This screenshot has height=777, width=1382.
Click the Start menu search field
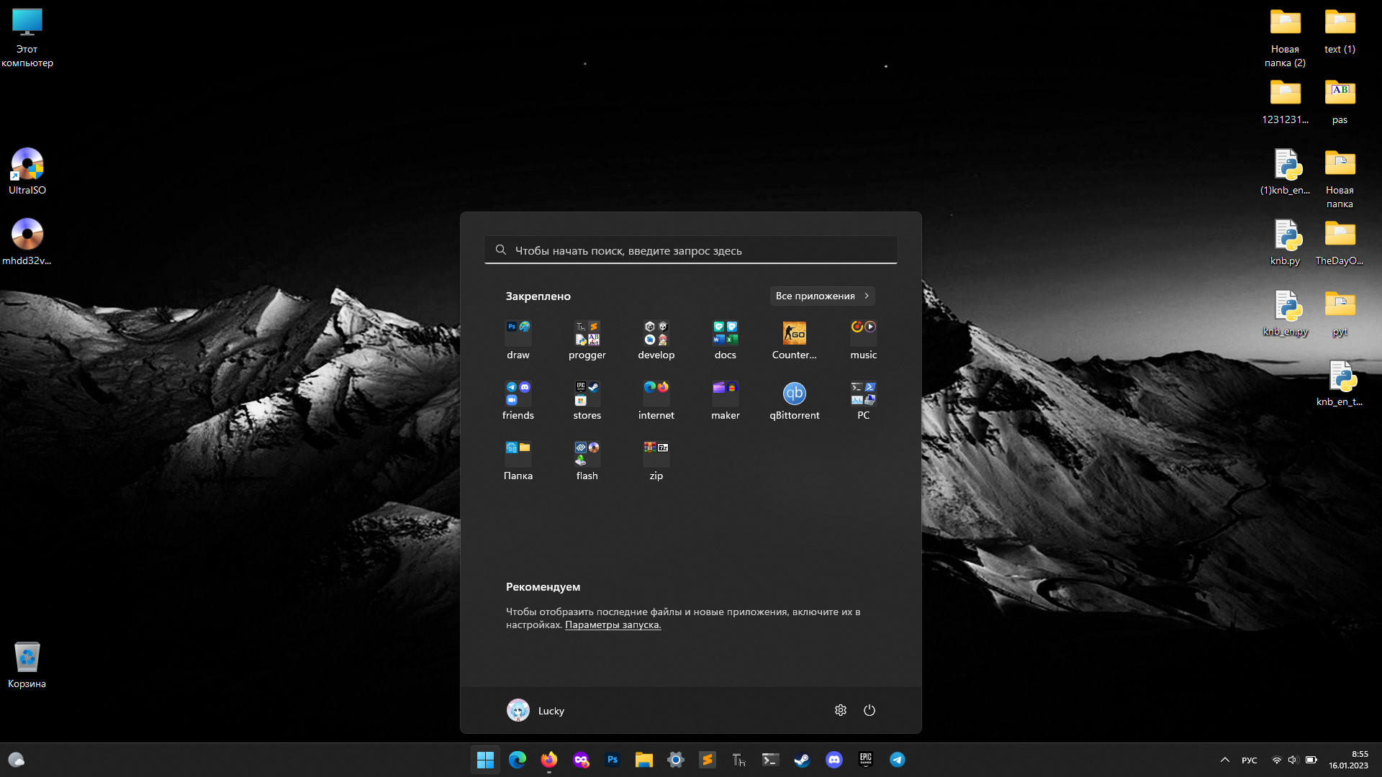(x=691, y=250)
